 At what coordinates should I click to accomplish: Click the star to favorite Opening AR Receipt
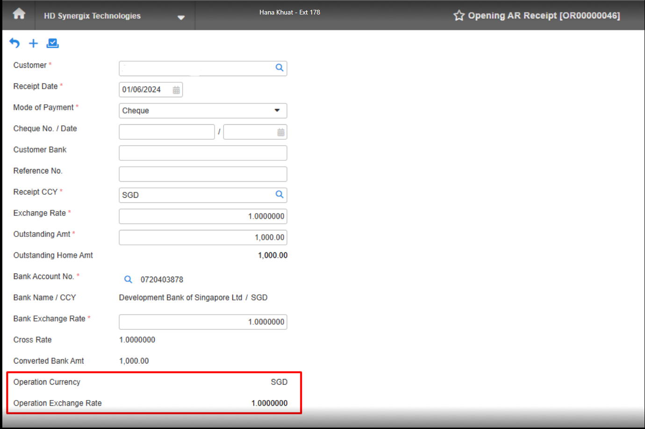click(459, 15)
